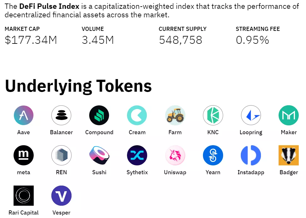This screenshot has width=306, height=218.
Task: Click the Instadapp token logo
Action: 251,155
